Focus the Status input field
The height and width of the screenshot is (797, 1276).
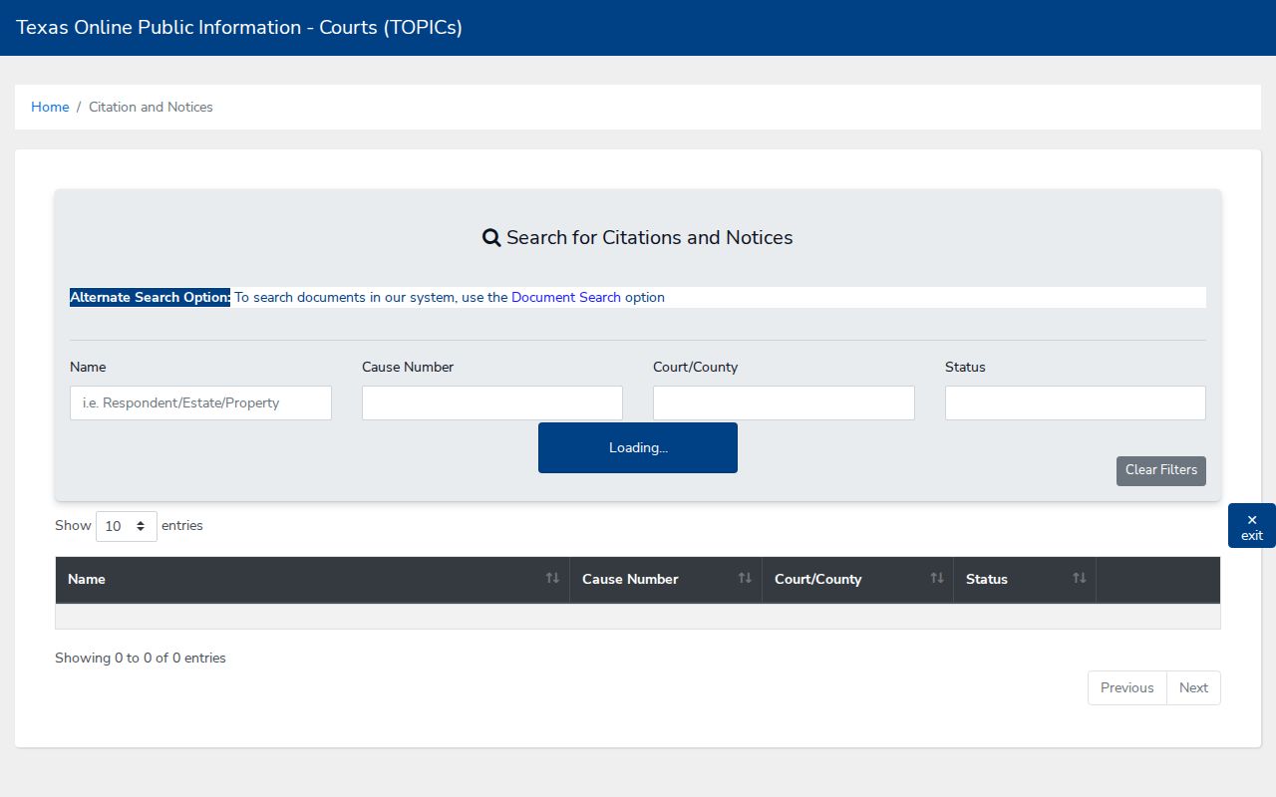point(1076,403)
